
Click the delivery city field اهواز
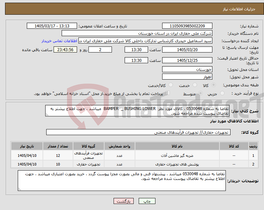(187, 77)
